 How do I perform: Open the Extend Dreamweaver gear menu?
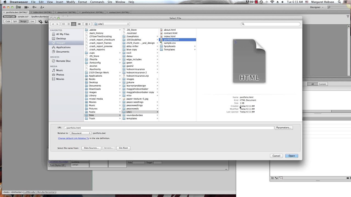34,7
